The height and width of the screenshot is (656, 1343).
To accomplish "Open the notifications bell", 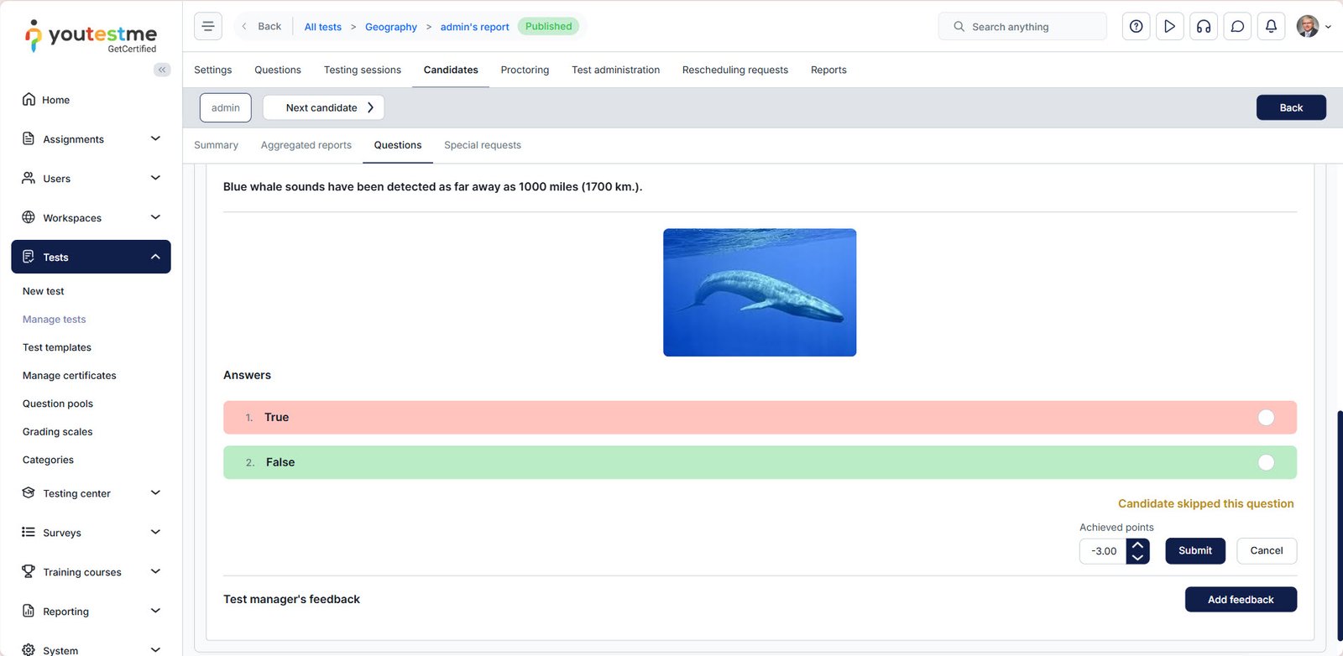I will tap(1271, 26).
